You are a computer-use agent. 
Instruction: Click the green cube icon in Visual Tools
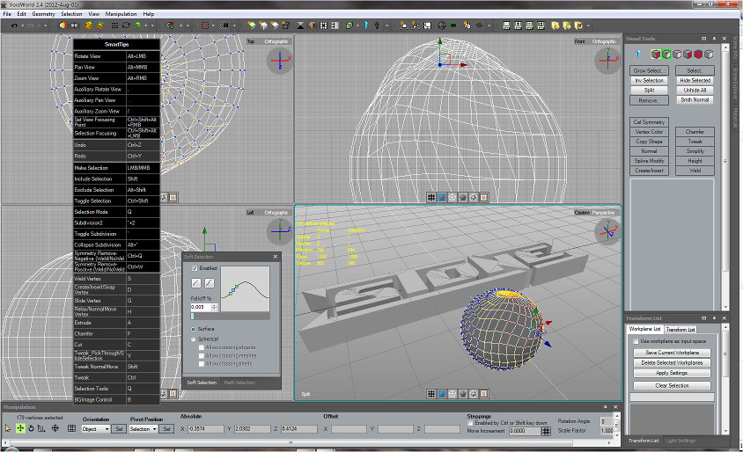[x=666, y=55]
